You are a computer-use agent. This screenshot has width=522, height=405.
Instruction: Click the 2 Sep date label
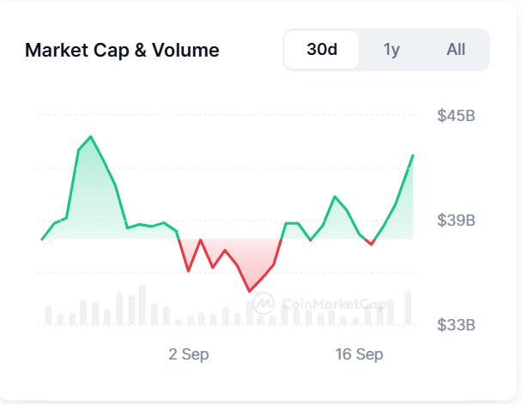coord(189,354)
